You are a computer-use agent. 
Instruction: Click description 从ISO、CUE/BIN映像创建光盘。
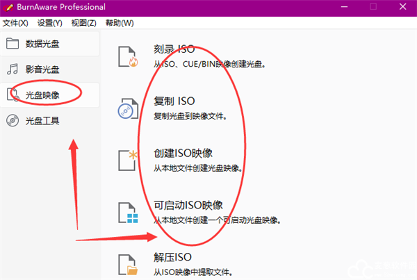pyautogui.click(x=209, y=64)
